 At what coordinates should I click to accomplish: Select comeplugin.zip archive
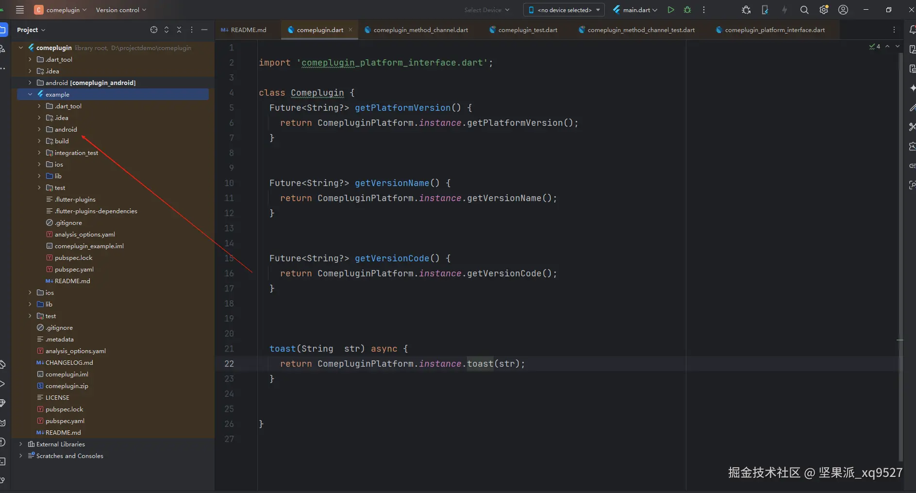[x=67, y=386]
